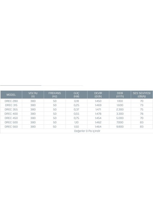The image size is (153, 219).
Task: Select the SES SEVİYESİ header cell
Action: (x=142, y=95)
